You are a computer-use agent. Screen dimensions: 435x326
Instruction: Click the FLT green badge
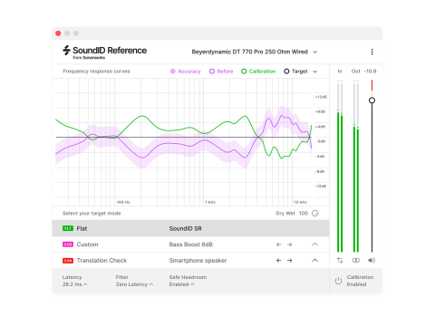(x=68, y=228)
